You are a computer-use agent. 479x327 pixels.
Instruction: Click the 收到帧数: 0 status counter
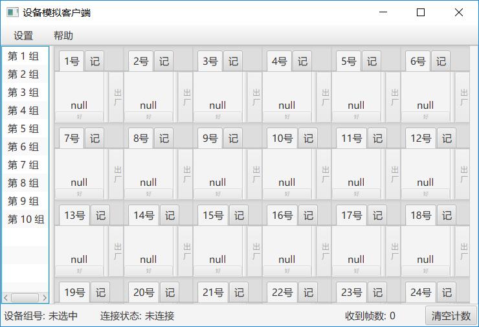370,316
